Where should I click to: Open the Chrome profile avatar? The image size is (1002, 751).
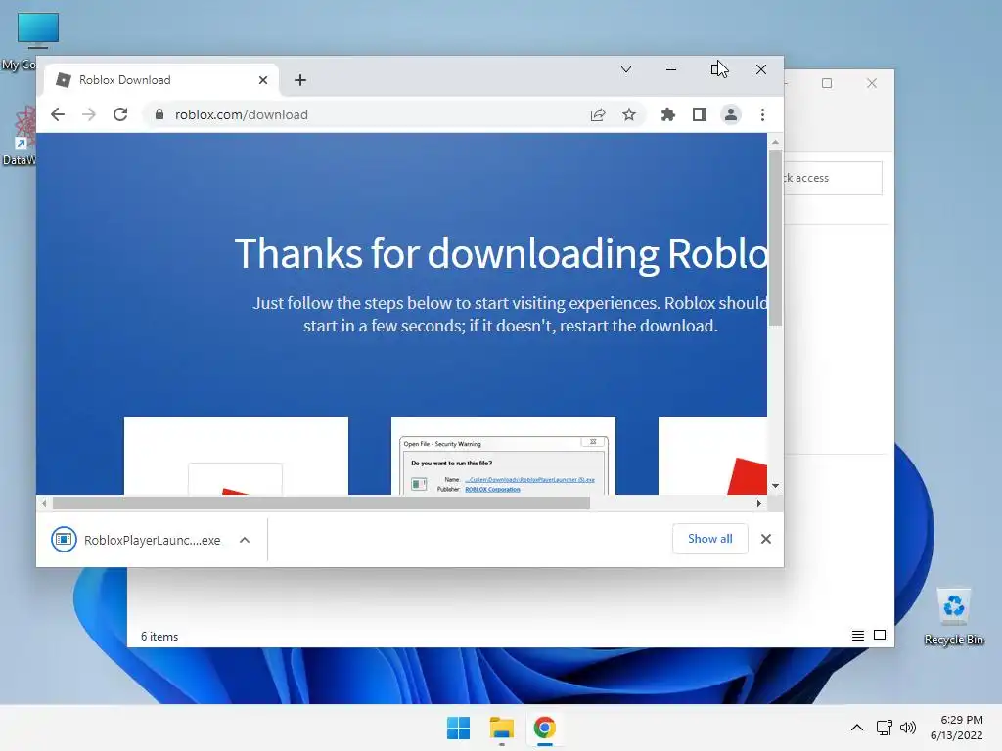pyautogui.click(x=730, y=115)
